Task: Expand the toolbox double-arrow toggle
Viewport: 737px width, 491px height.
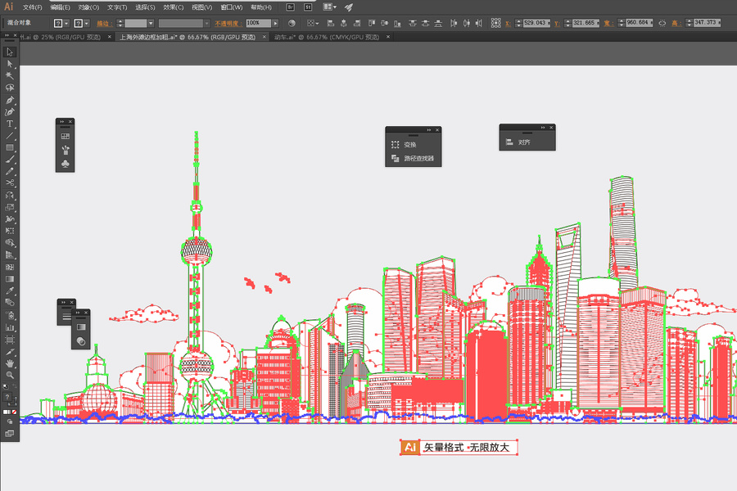Action: coord(7,35)
